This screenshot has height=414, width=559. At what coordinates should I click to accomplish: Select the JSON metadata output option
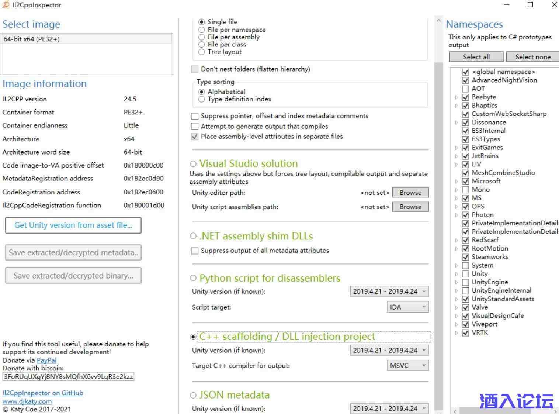coord(193,395)
